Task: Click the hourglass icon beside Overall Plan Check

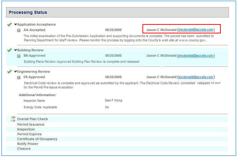Action: pyautogui.click(x=13, y=119)
